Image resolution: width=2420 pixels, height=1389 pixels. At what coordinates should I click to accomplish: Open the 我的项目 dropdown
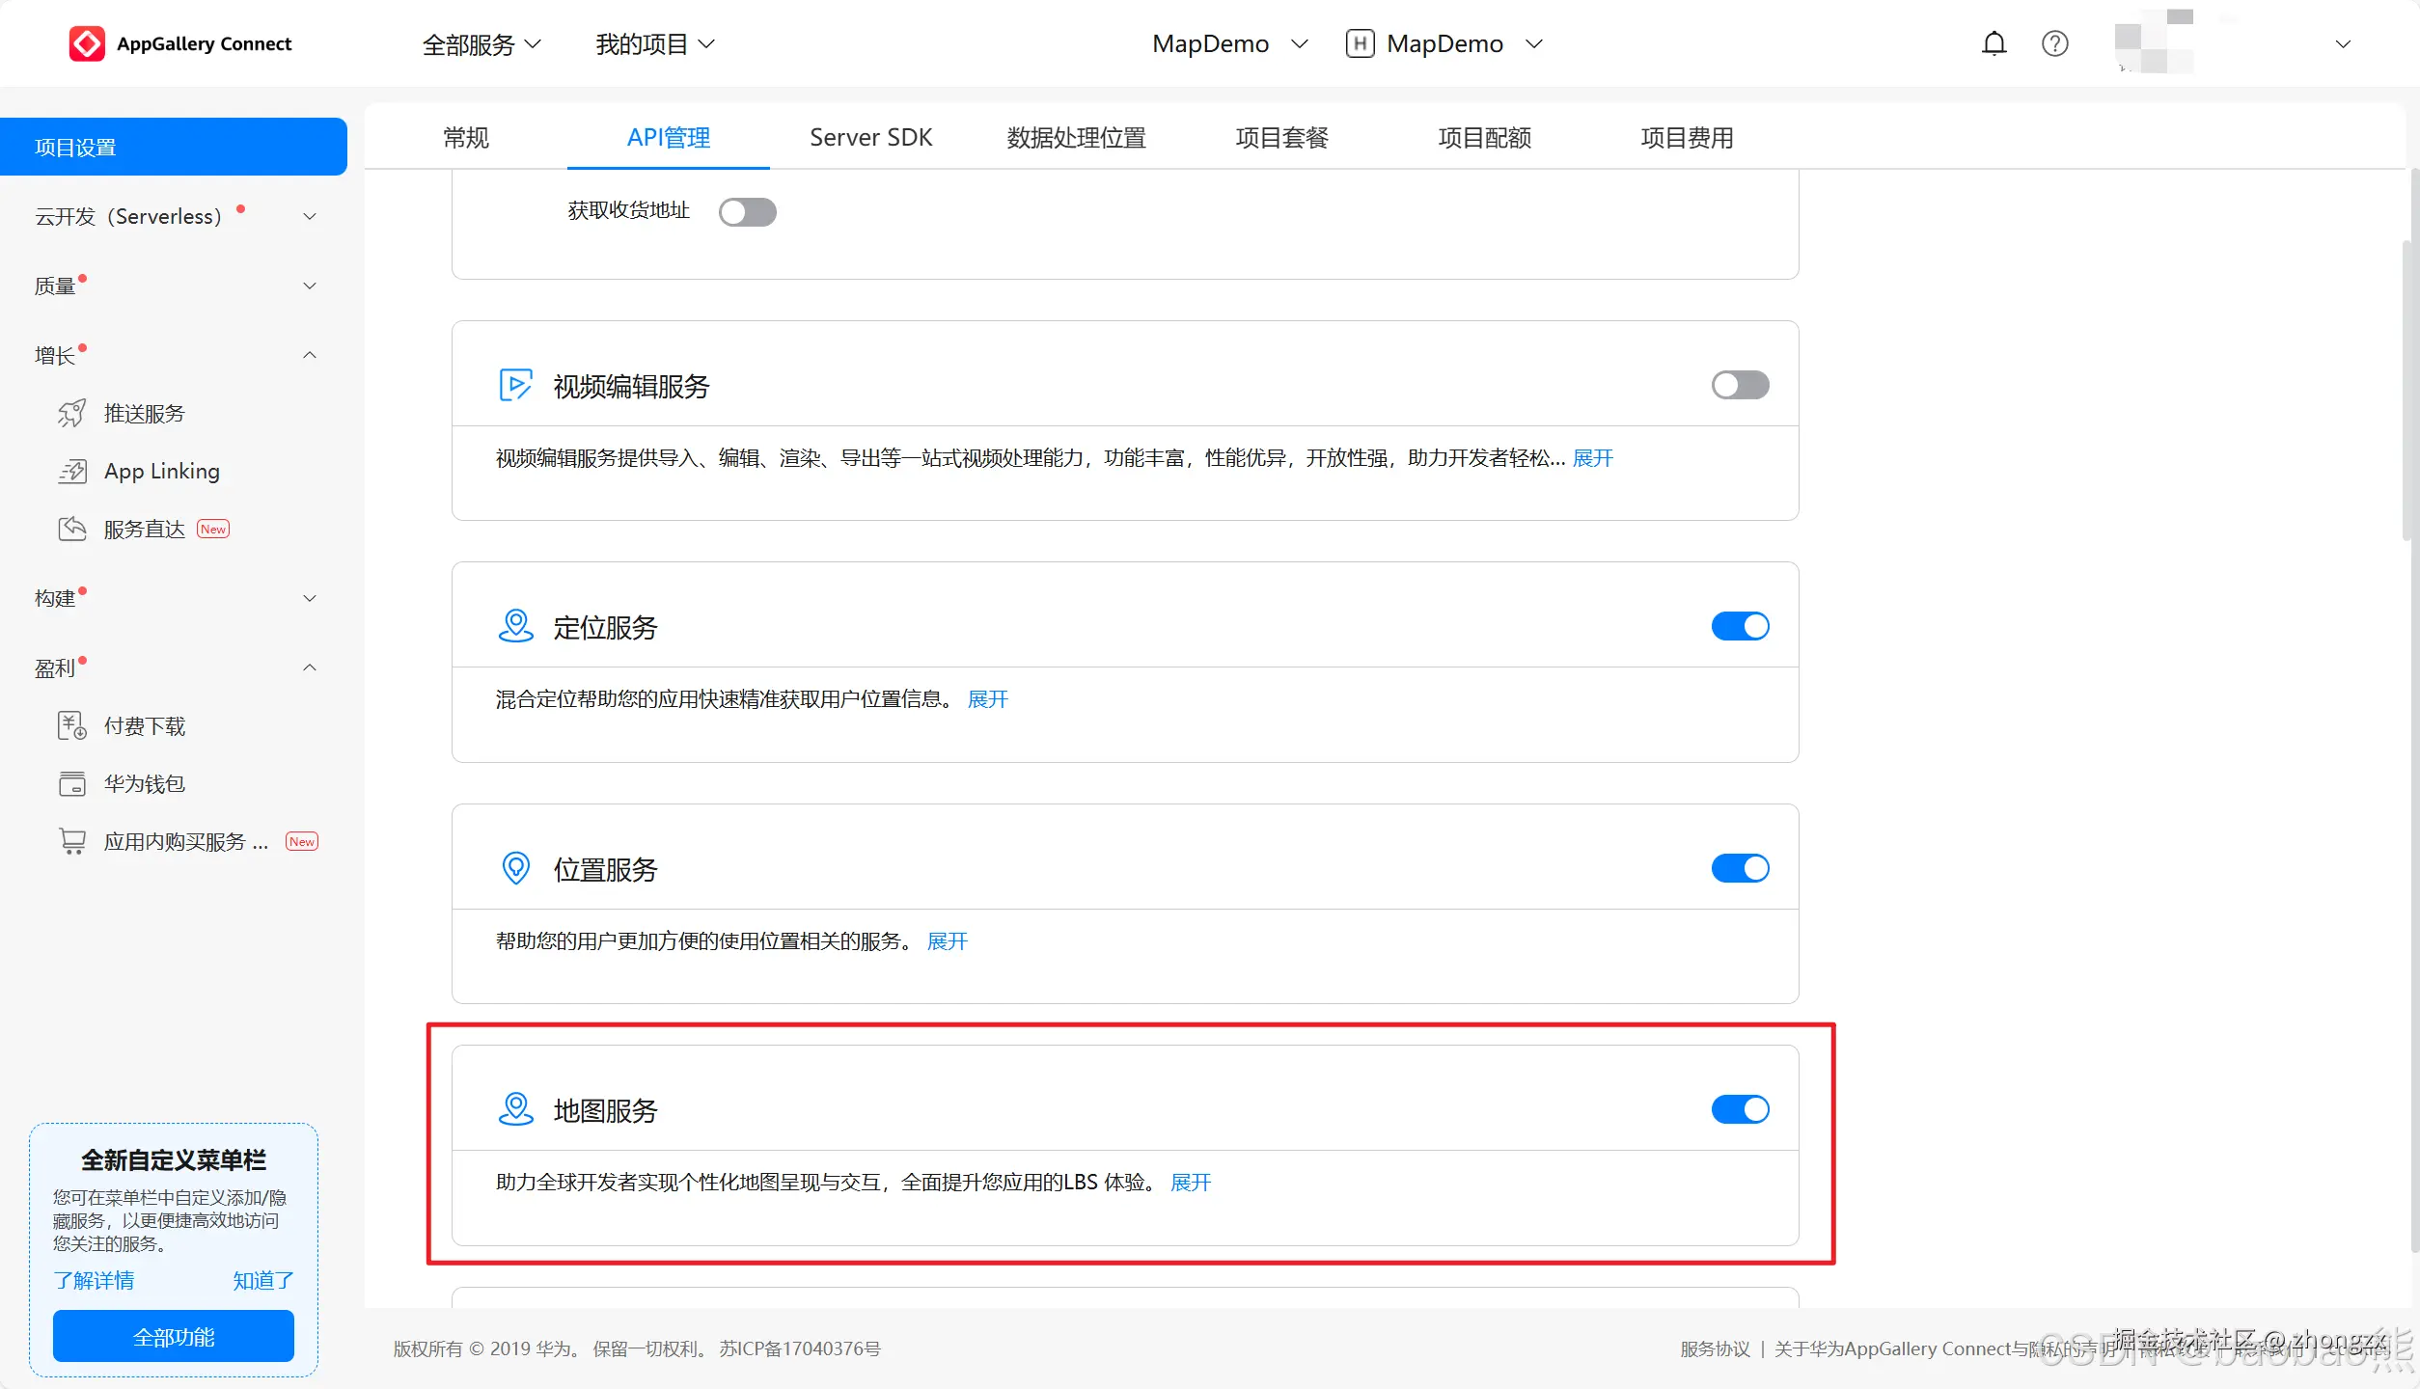654,43
